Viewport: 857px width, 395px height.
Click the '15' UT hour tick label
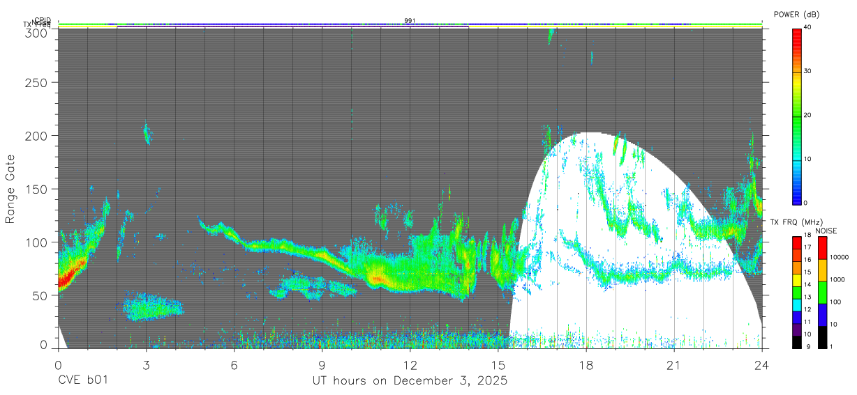(498, 364)
